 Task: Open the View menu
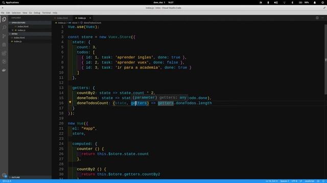(x=25, y=13)
